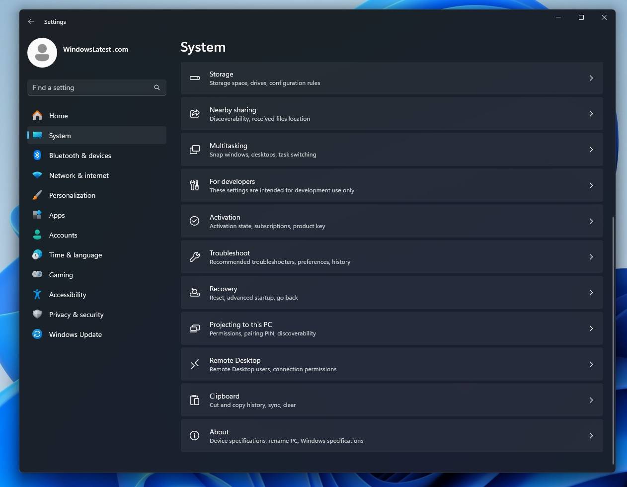Select the Remote Desktop icon
This screenshot has height=487, width=627.
tap(194, 364)
